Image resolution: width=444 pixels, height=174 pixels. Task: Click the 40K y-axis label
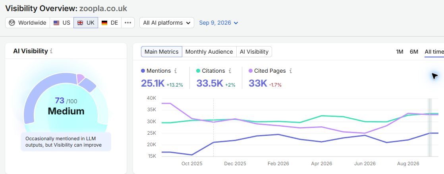(151, 98)
